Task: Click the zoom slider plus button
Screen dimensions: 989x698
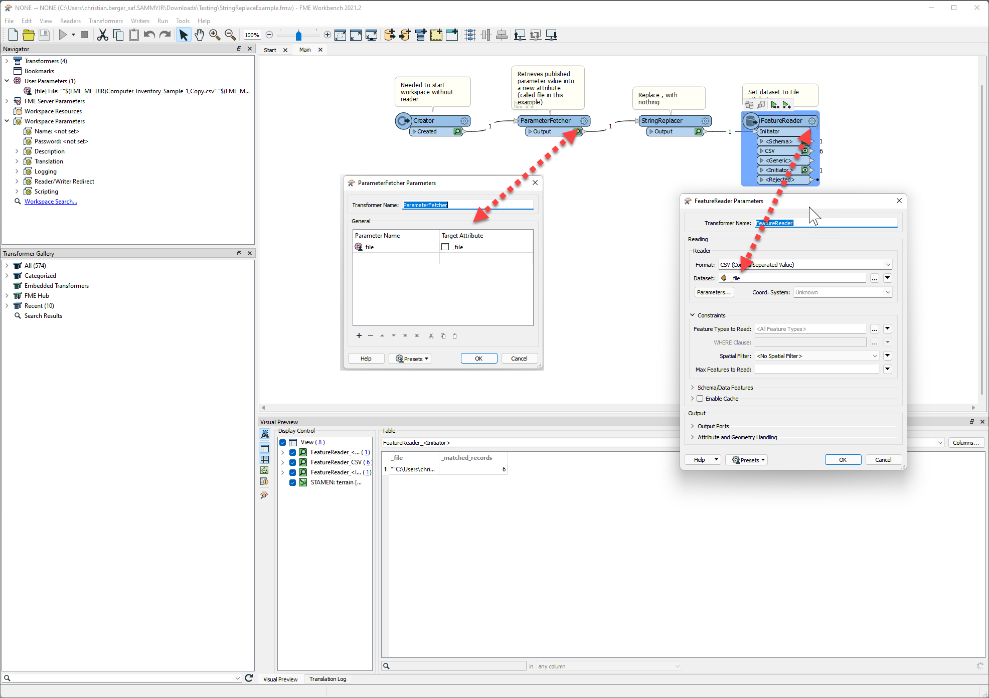Action: point(327,35)
